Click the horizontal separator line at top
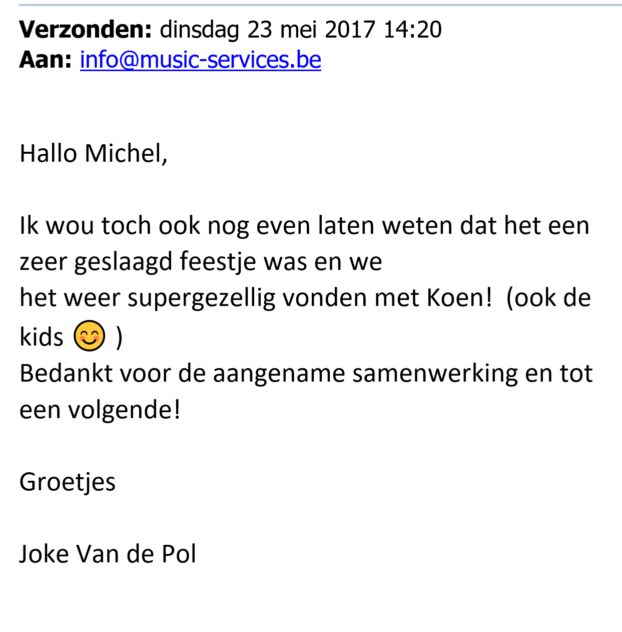 pyautogui.click(x=320, y=5)
